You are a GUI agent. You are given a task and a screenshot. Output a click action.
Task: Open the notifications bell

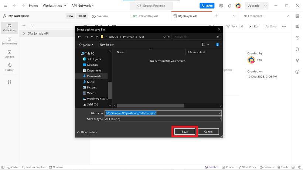[229, 6]
